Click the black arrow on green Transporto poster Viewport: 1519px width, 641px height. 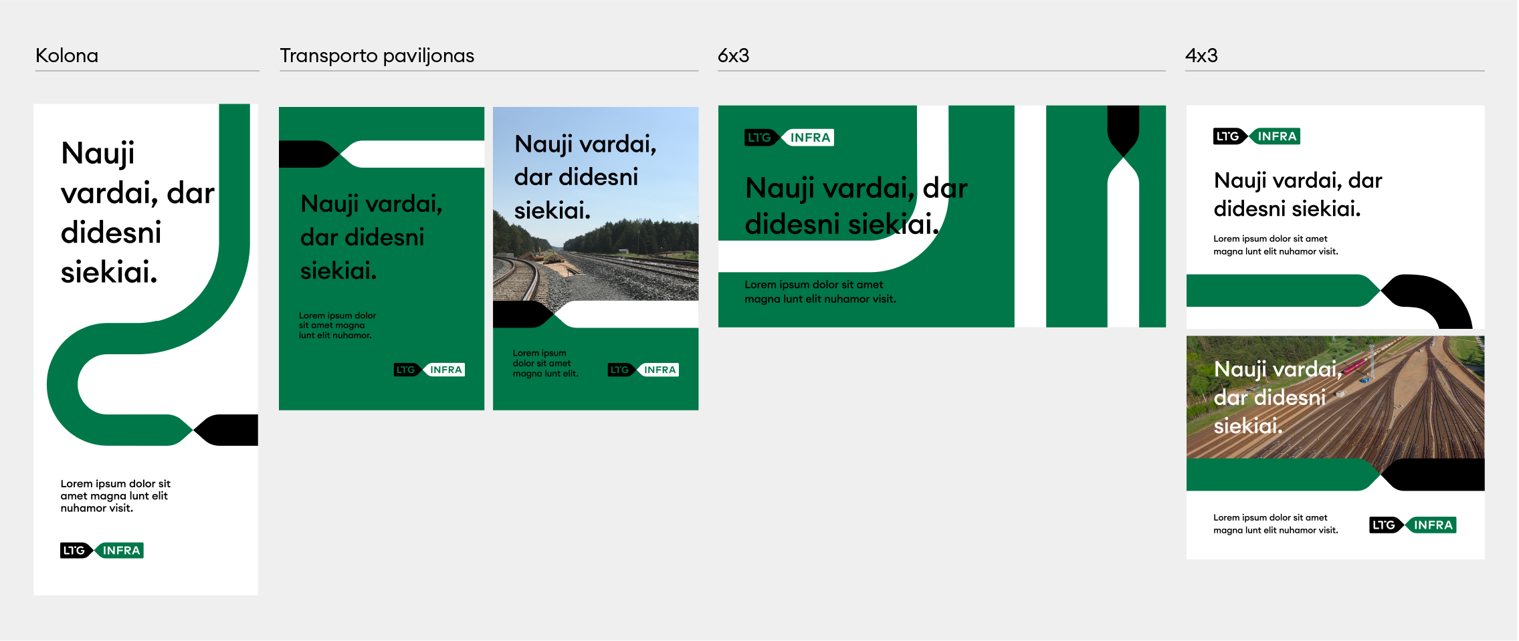[x=306, y=154]
